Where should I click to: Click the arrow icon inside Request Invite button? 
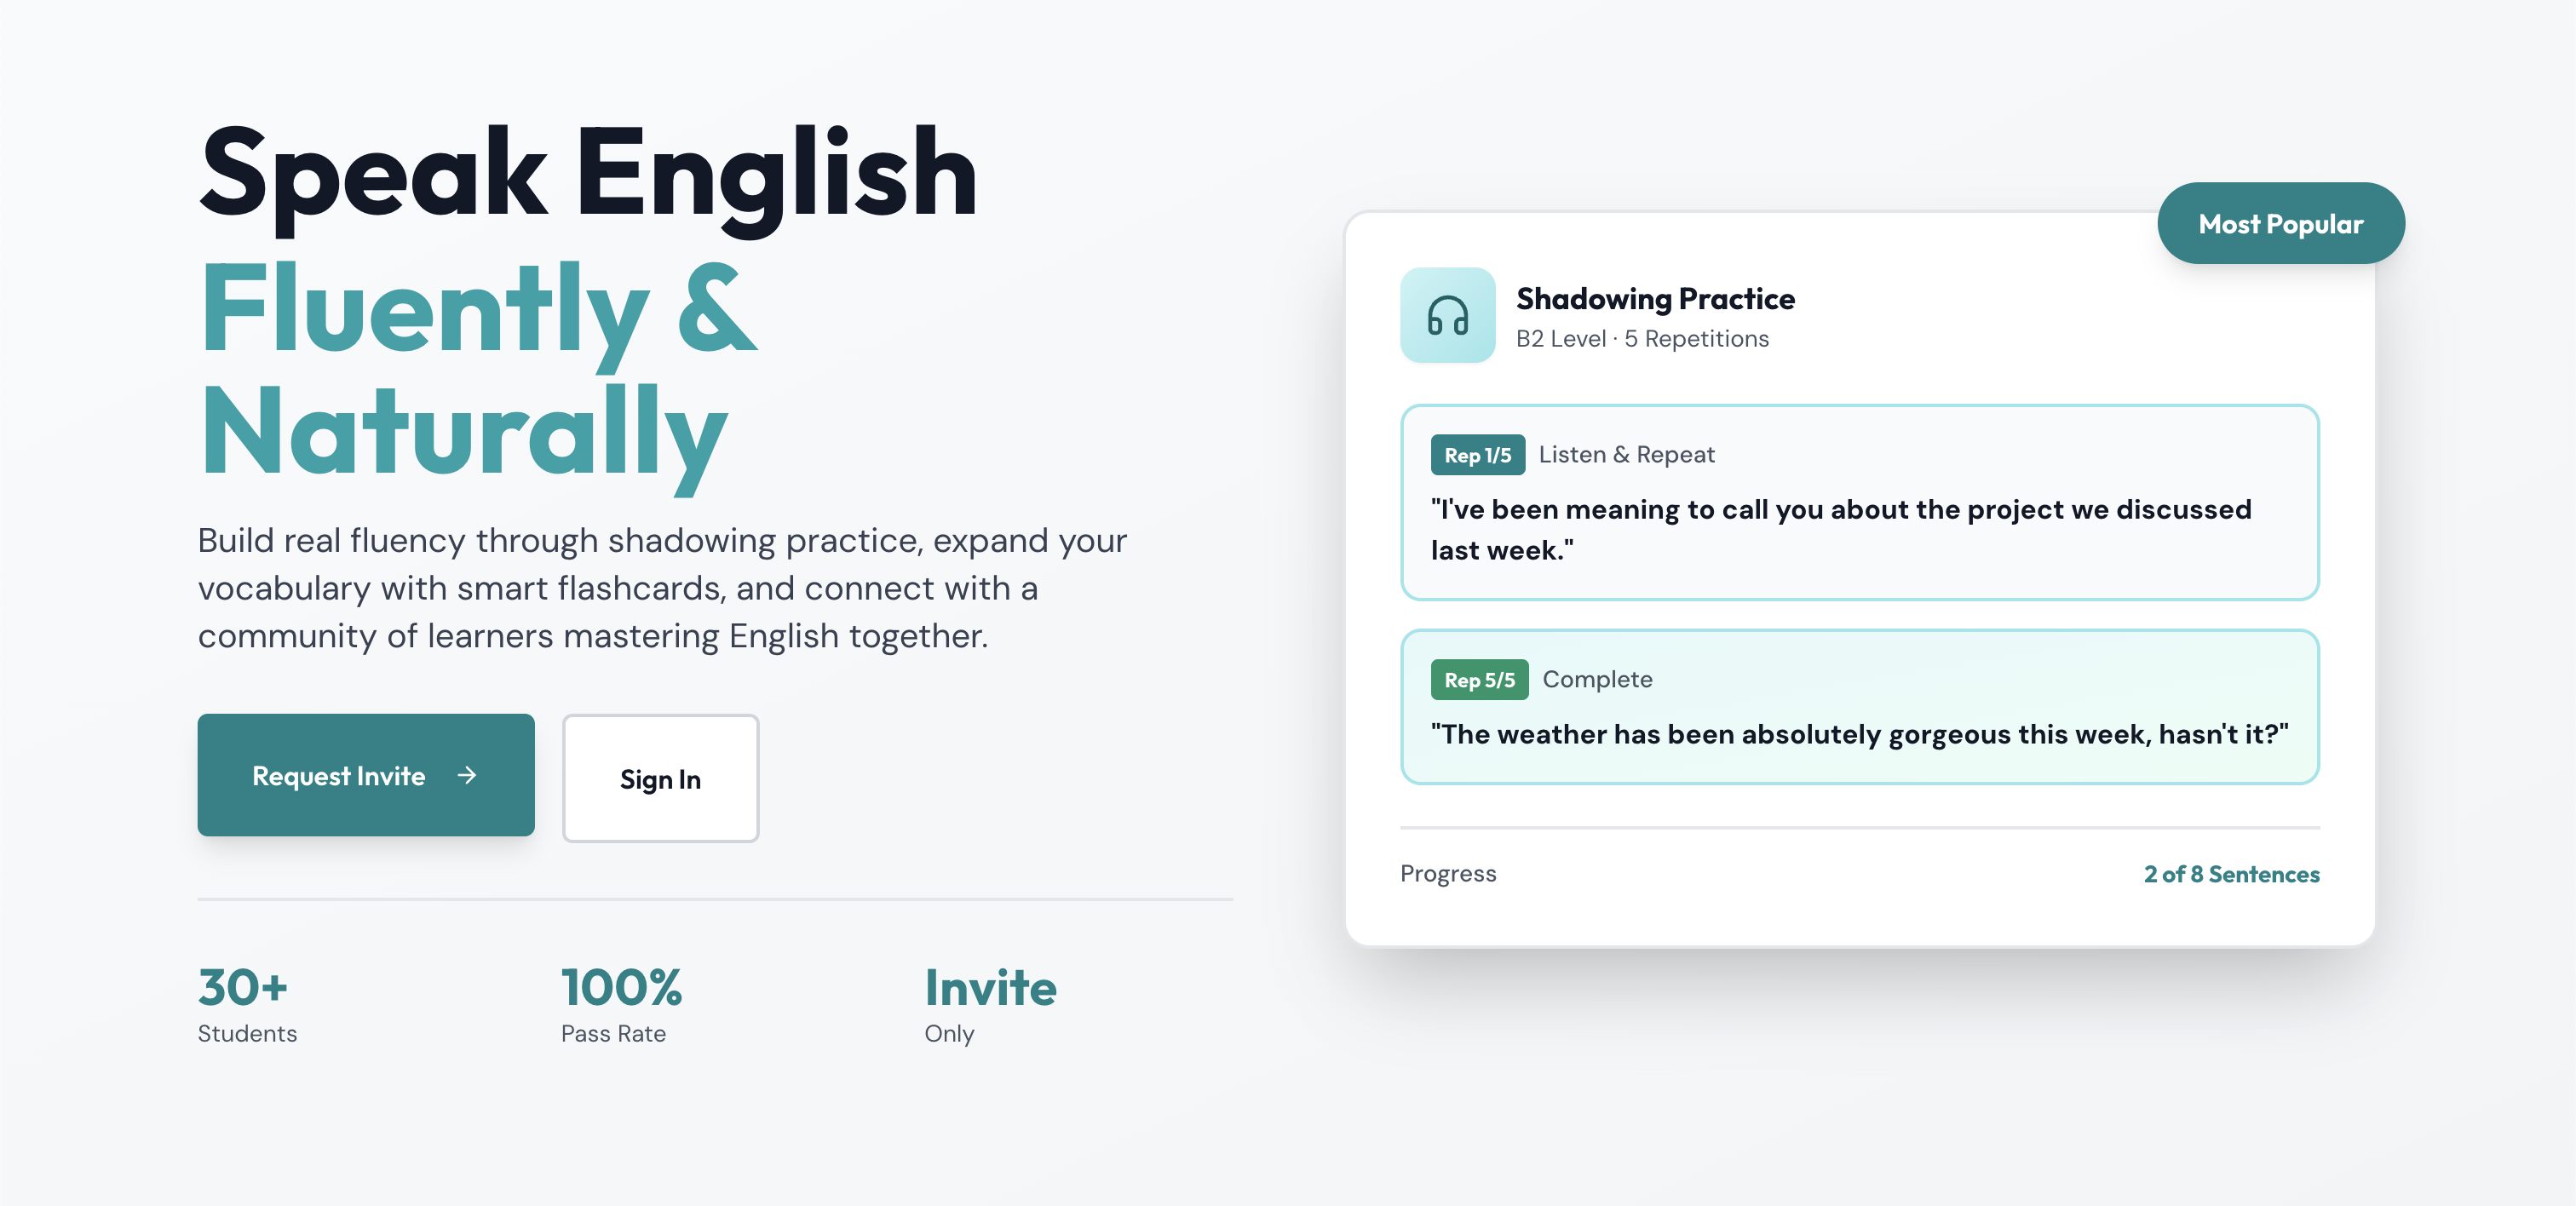pos(468,775)
